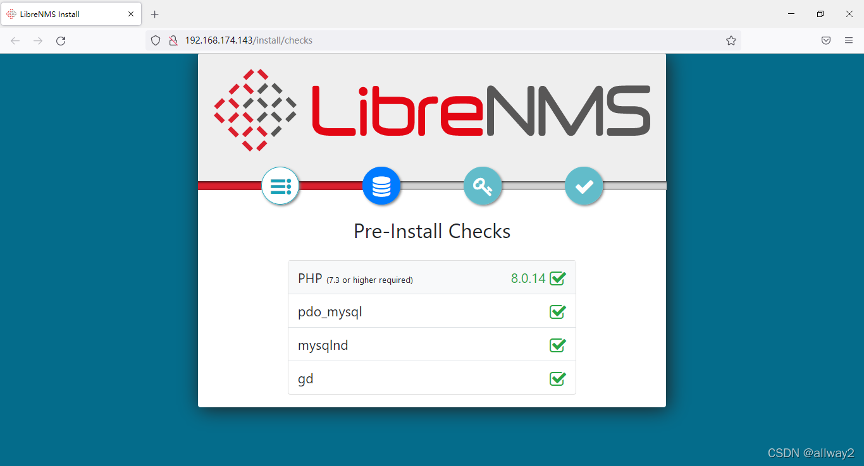Image resolution: width=864 pixels, height=466 pixels.
Task: Click the gd check mark
Action: [557, 379]
